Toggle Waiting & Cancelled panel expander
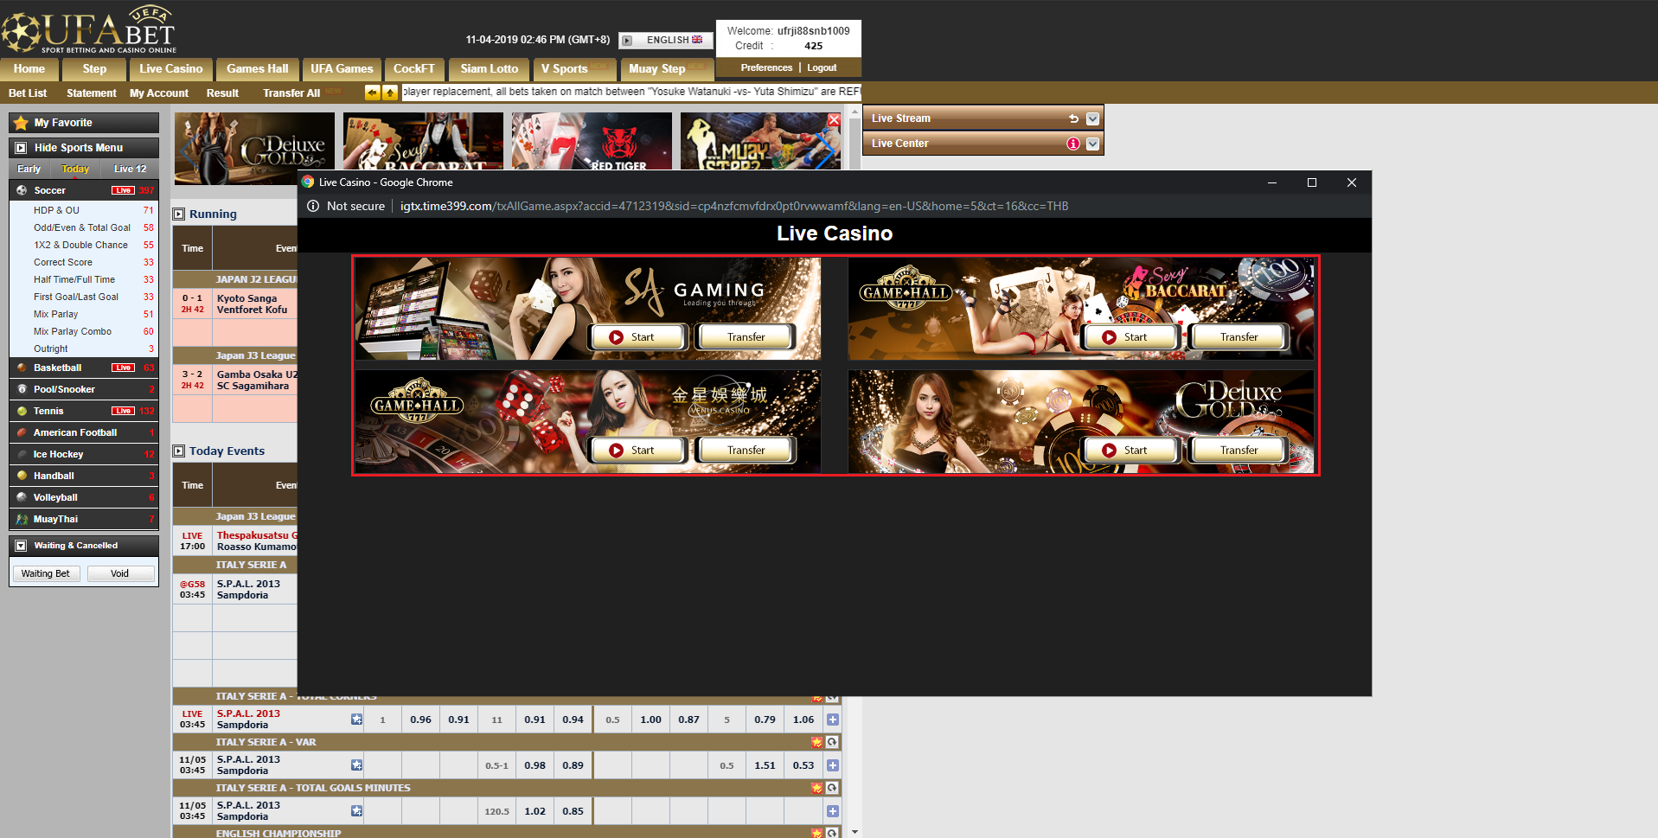This screenshot has width=1658, height=838. click(22, 546)
